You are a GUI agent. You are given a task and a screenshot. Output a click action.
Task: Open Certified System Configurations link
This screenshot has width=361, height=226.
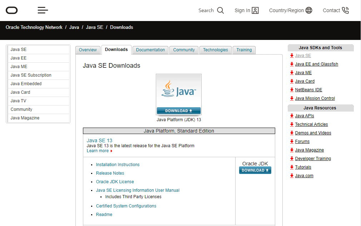tap(126, 206)
